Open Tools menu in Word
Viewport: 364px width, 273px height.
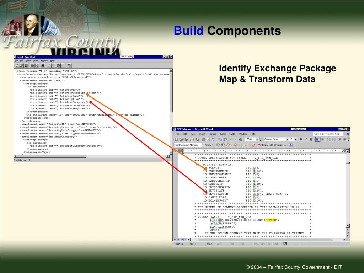click(x=223, y=134)
